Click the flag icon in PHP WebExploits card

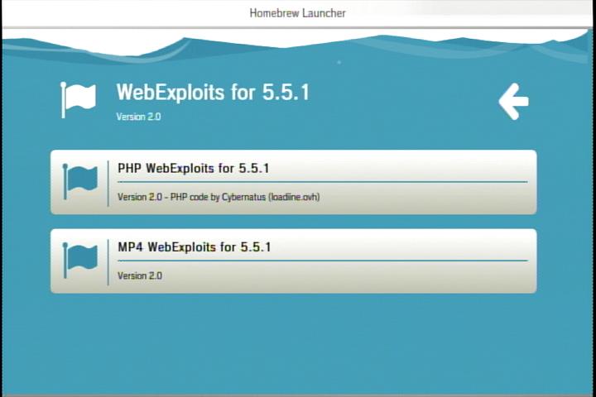point(80,182)
